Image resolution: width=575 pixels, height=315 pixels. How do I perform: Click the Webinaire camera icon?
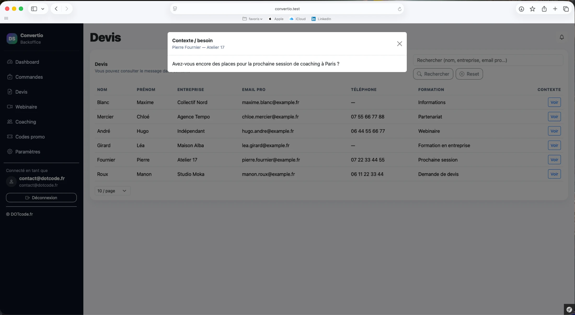[10, 107]
